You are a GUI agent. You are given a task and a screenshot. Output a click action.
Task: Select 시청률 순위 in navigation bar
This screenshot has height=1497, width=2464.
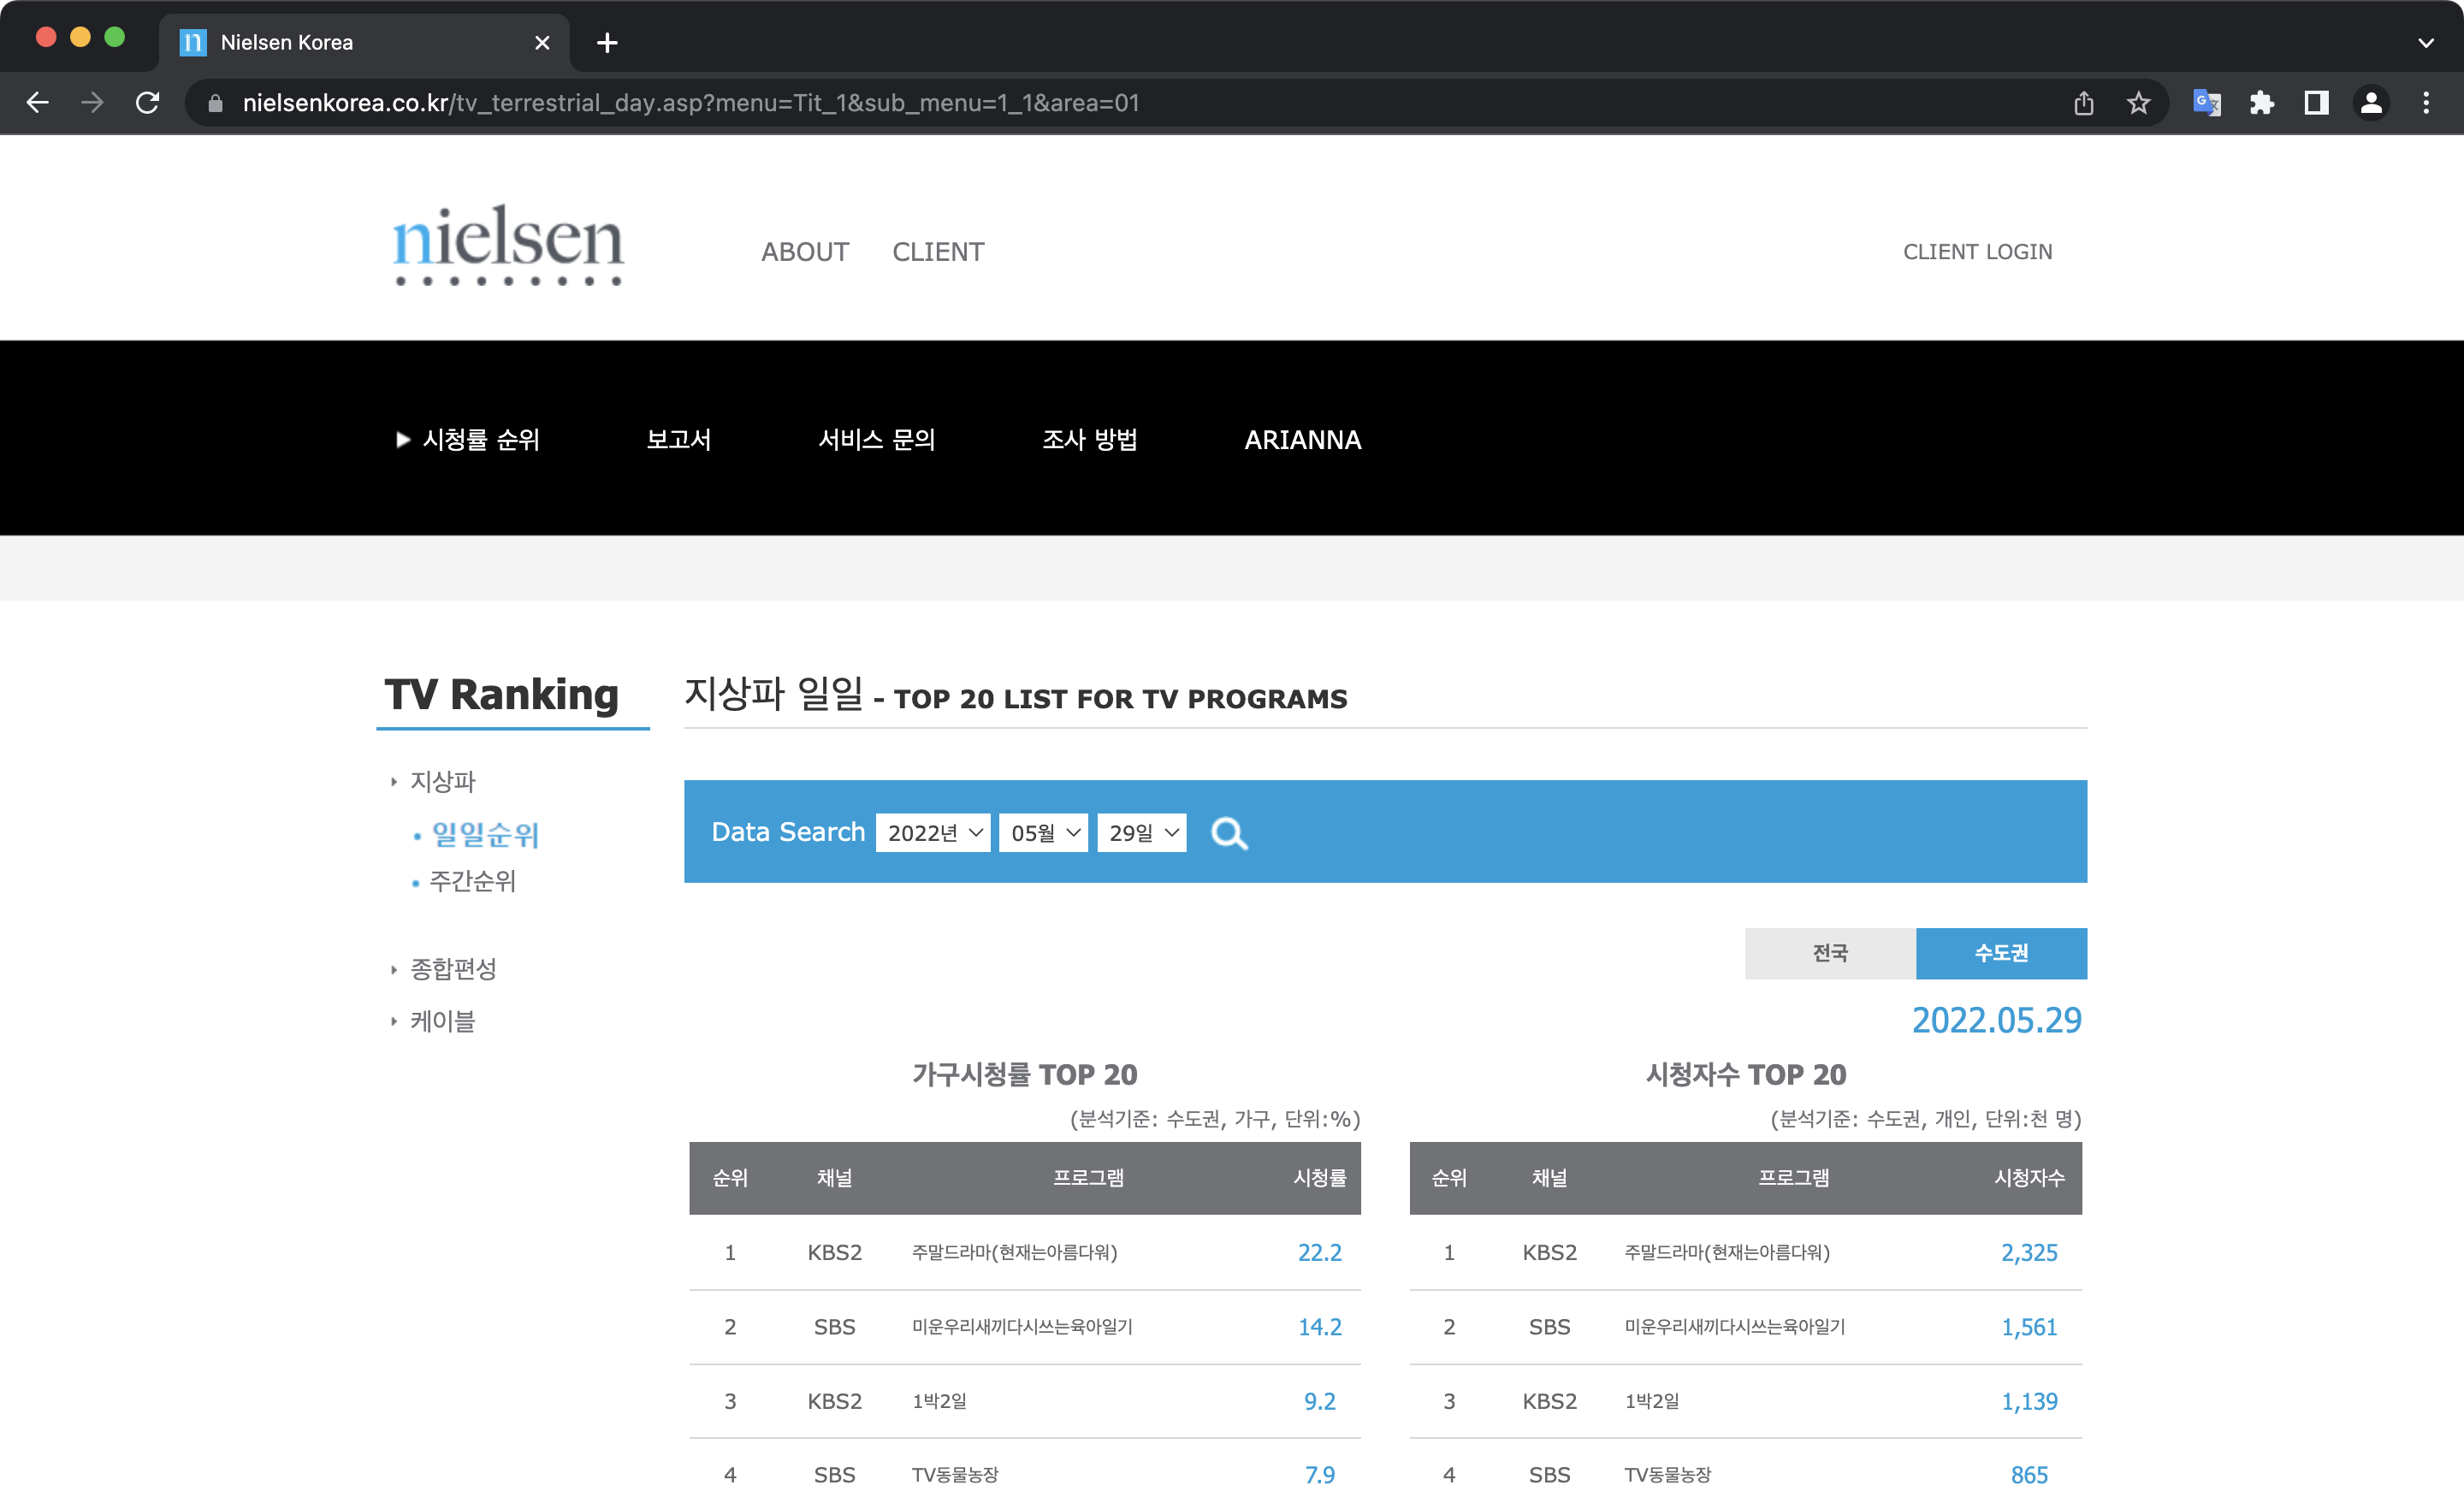pos(481,440)
